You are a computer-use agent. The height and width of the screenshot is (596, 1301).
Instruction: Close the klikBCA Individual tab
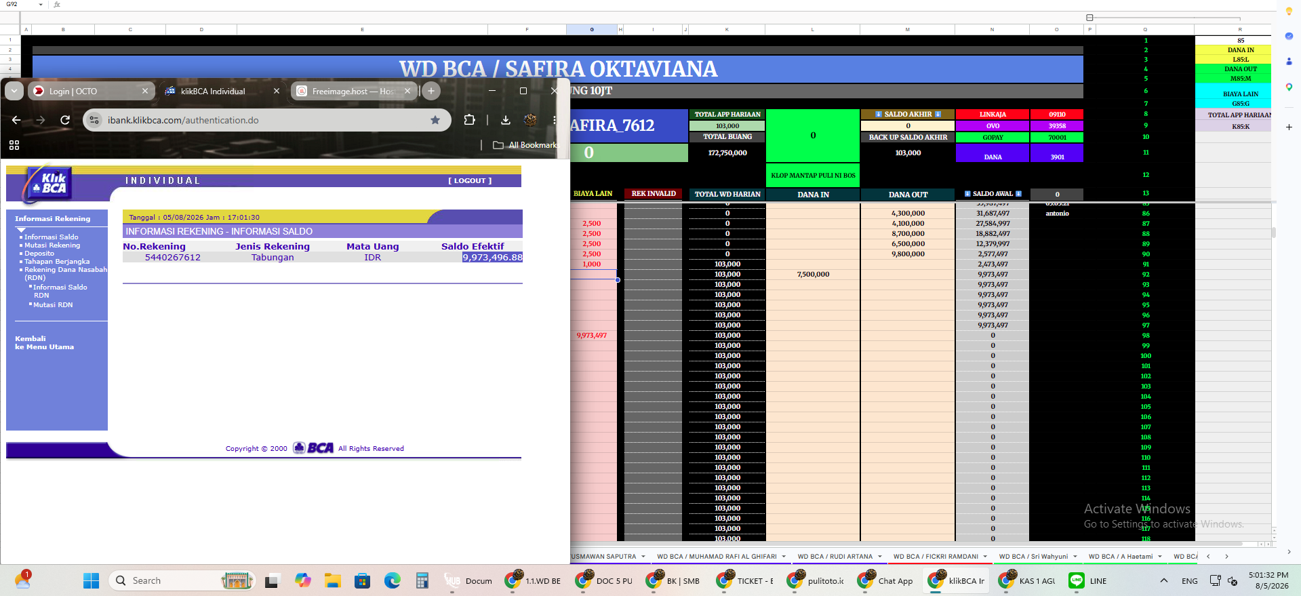click(x=277, y=91)
